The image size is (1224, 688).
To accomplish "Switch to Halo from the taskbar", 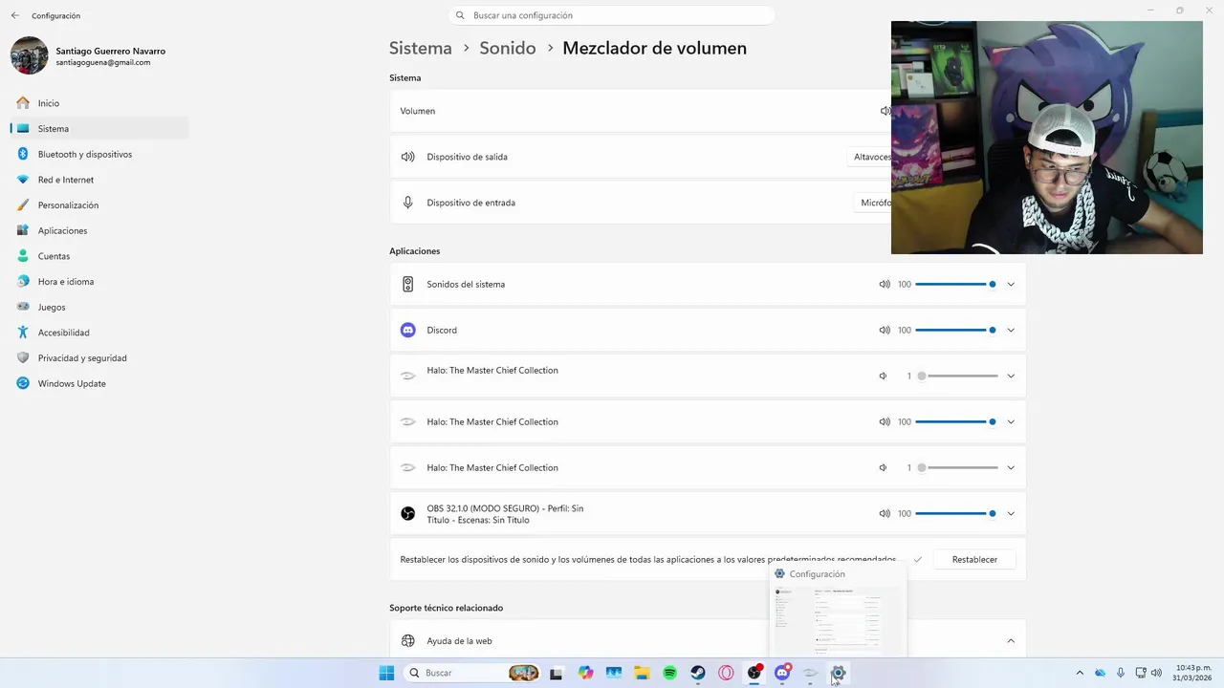I will (x=810, y=673).
